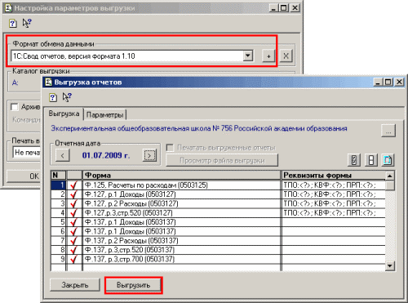The width and height of the screenshot is (408, 303).
Task: Click the scroll up arrow of the forms table
Action: click(390, 176)
